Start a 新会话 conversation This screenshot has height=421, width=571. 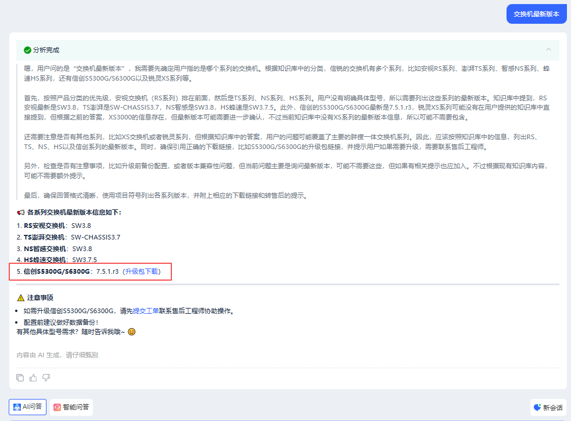[x=548, y=407]
